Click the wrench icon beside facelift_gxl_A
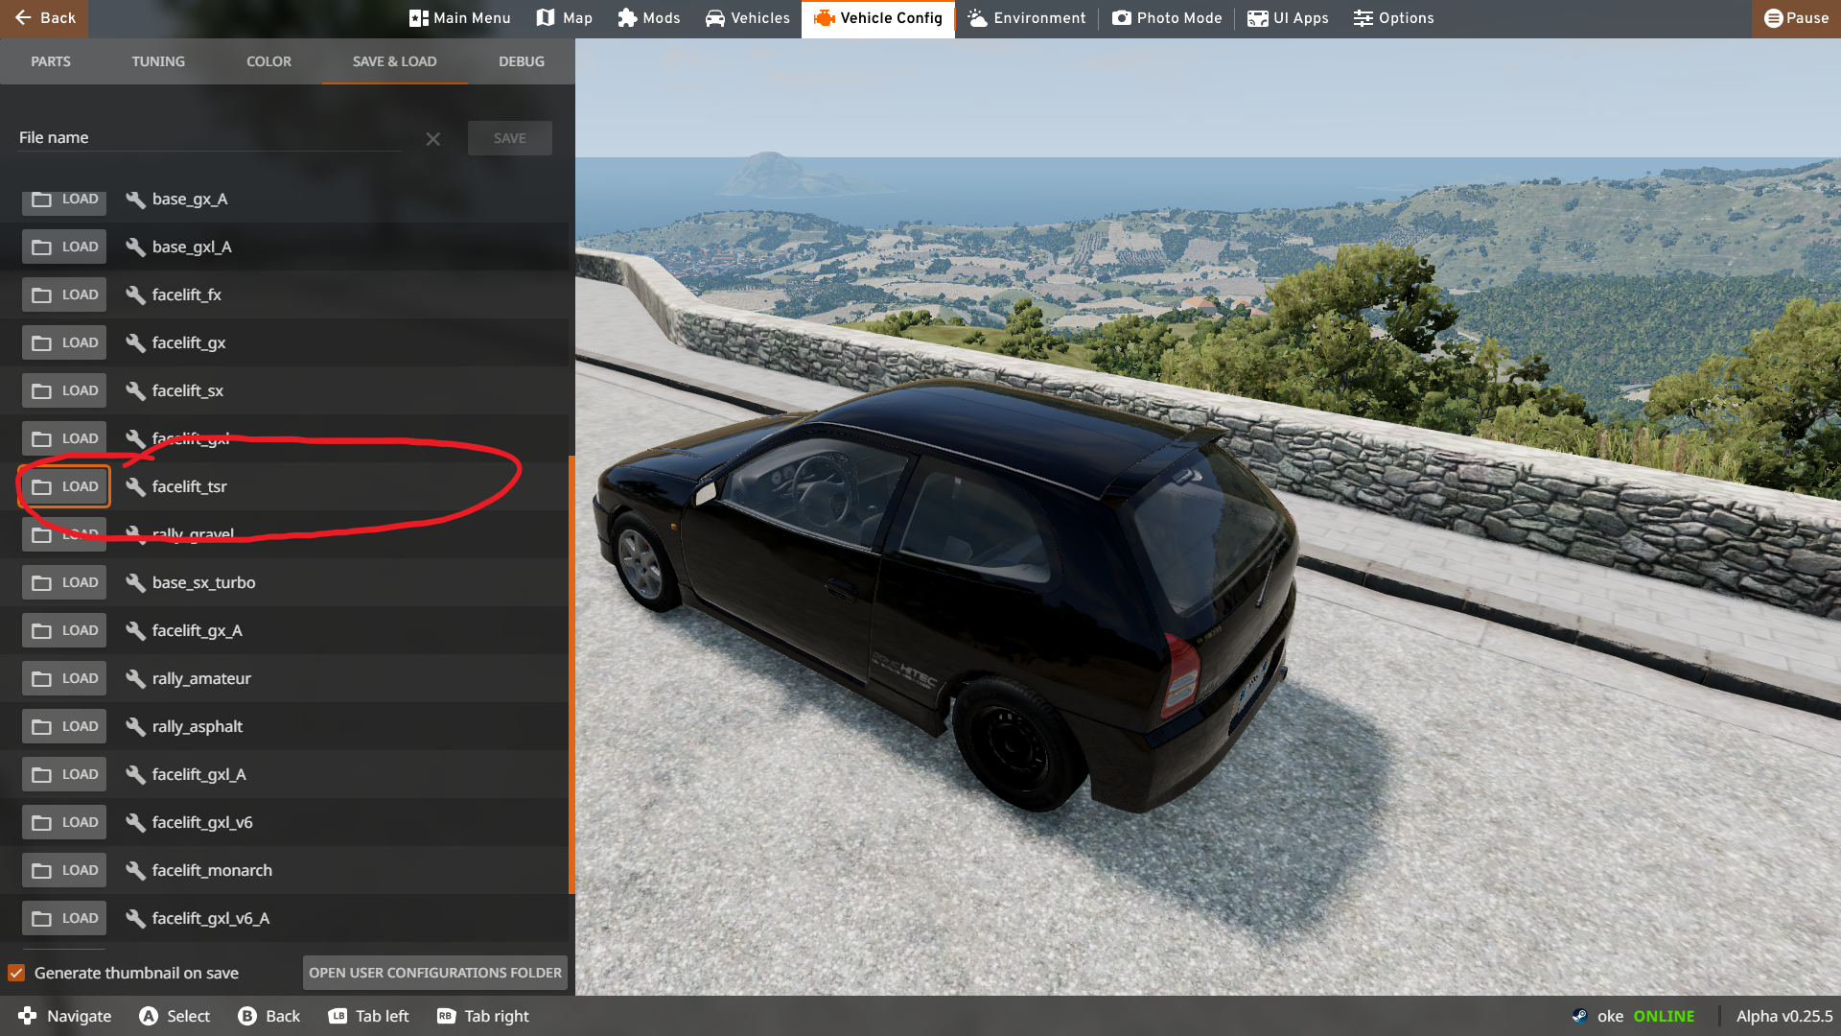 tap(135, 774)
